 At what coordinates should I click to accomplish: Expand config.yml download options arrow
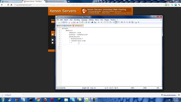click(23, 95)
